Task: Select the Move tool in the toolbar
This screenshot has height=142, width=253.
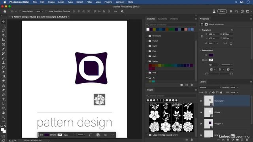Action: point(4,22)
